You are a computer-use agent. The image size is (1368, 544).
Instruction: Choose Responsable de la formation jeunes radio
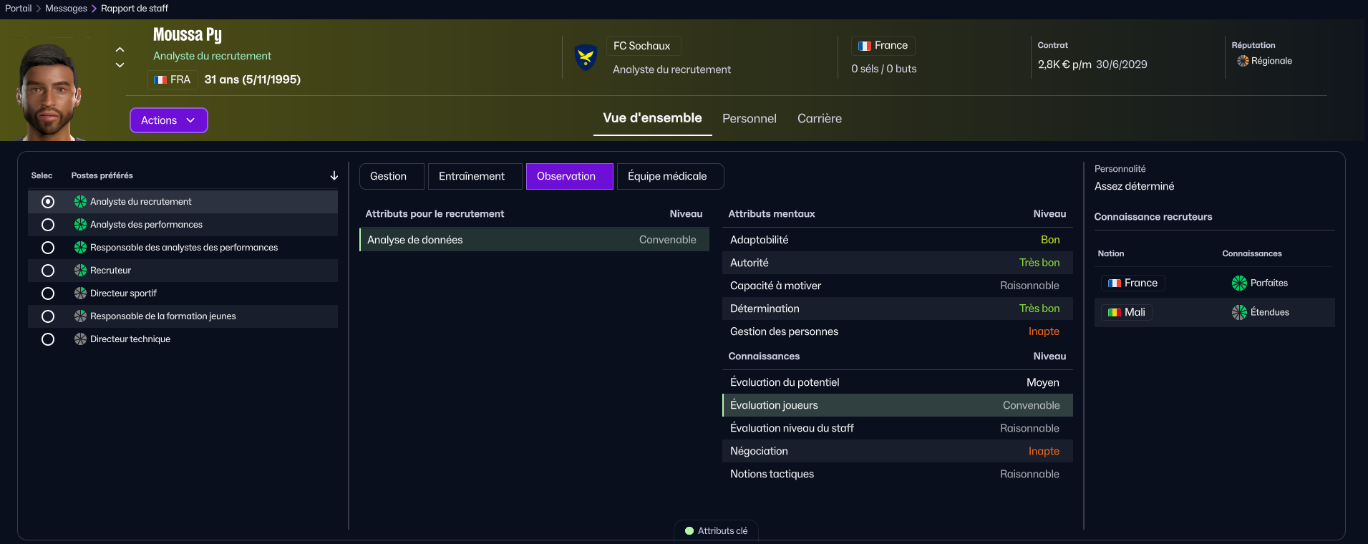(48, 316)
